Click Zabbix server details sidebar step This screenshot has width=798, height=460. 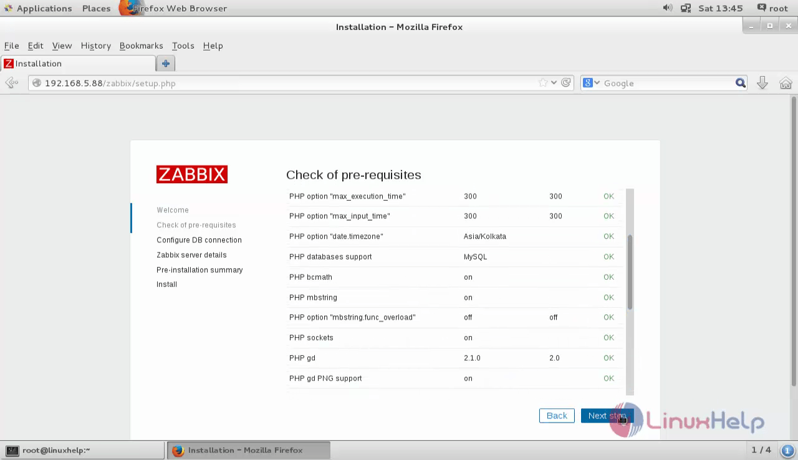tap(191, 255)
